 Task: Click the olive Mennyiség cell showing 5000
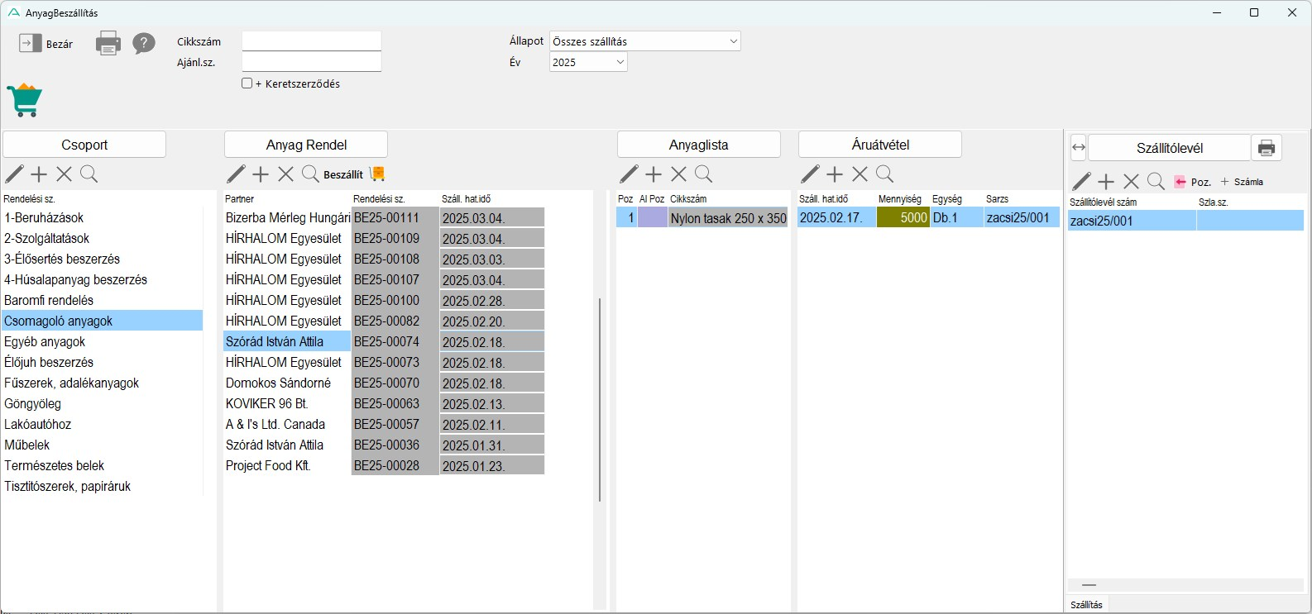903,217
